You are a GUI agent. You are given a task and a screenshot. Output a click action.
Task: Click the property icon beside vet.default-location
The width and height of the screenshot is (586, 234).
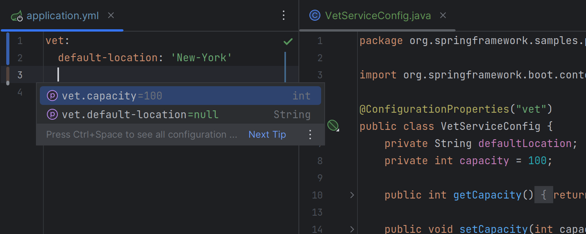click(52, 115)
